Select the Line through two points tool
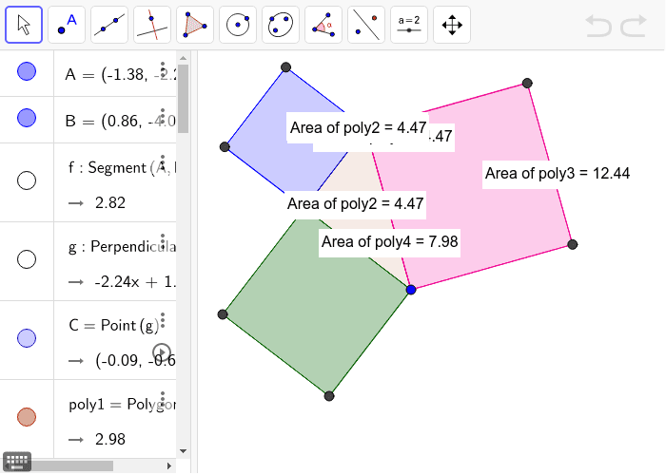The height and width of the screenshot is (475, 666). [109, 25]
